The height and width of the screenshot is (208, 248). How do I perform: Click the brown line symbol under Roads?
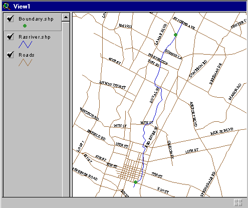click(x=25, y=62)
